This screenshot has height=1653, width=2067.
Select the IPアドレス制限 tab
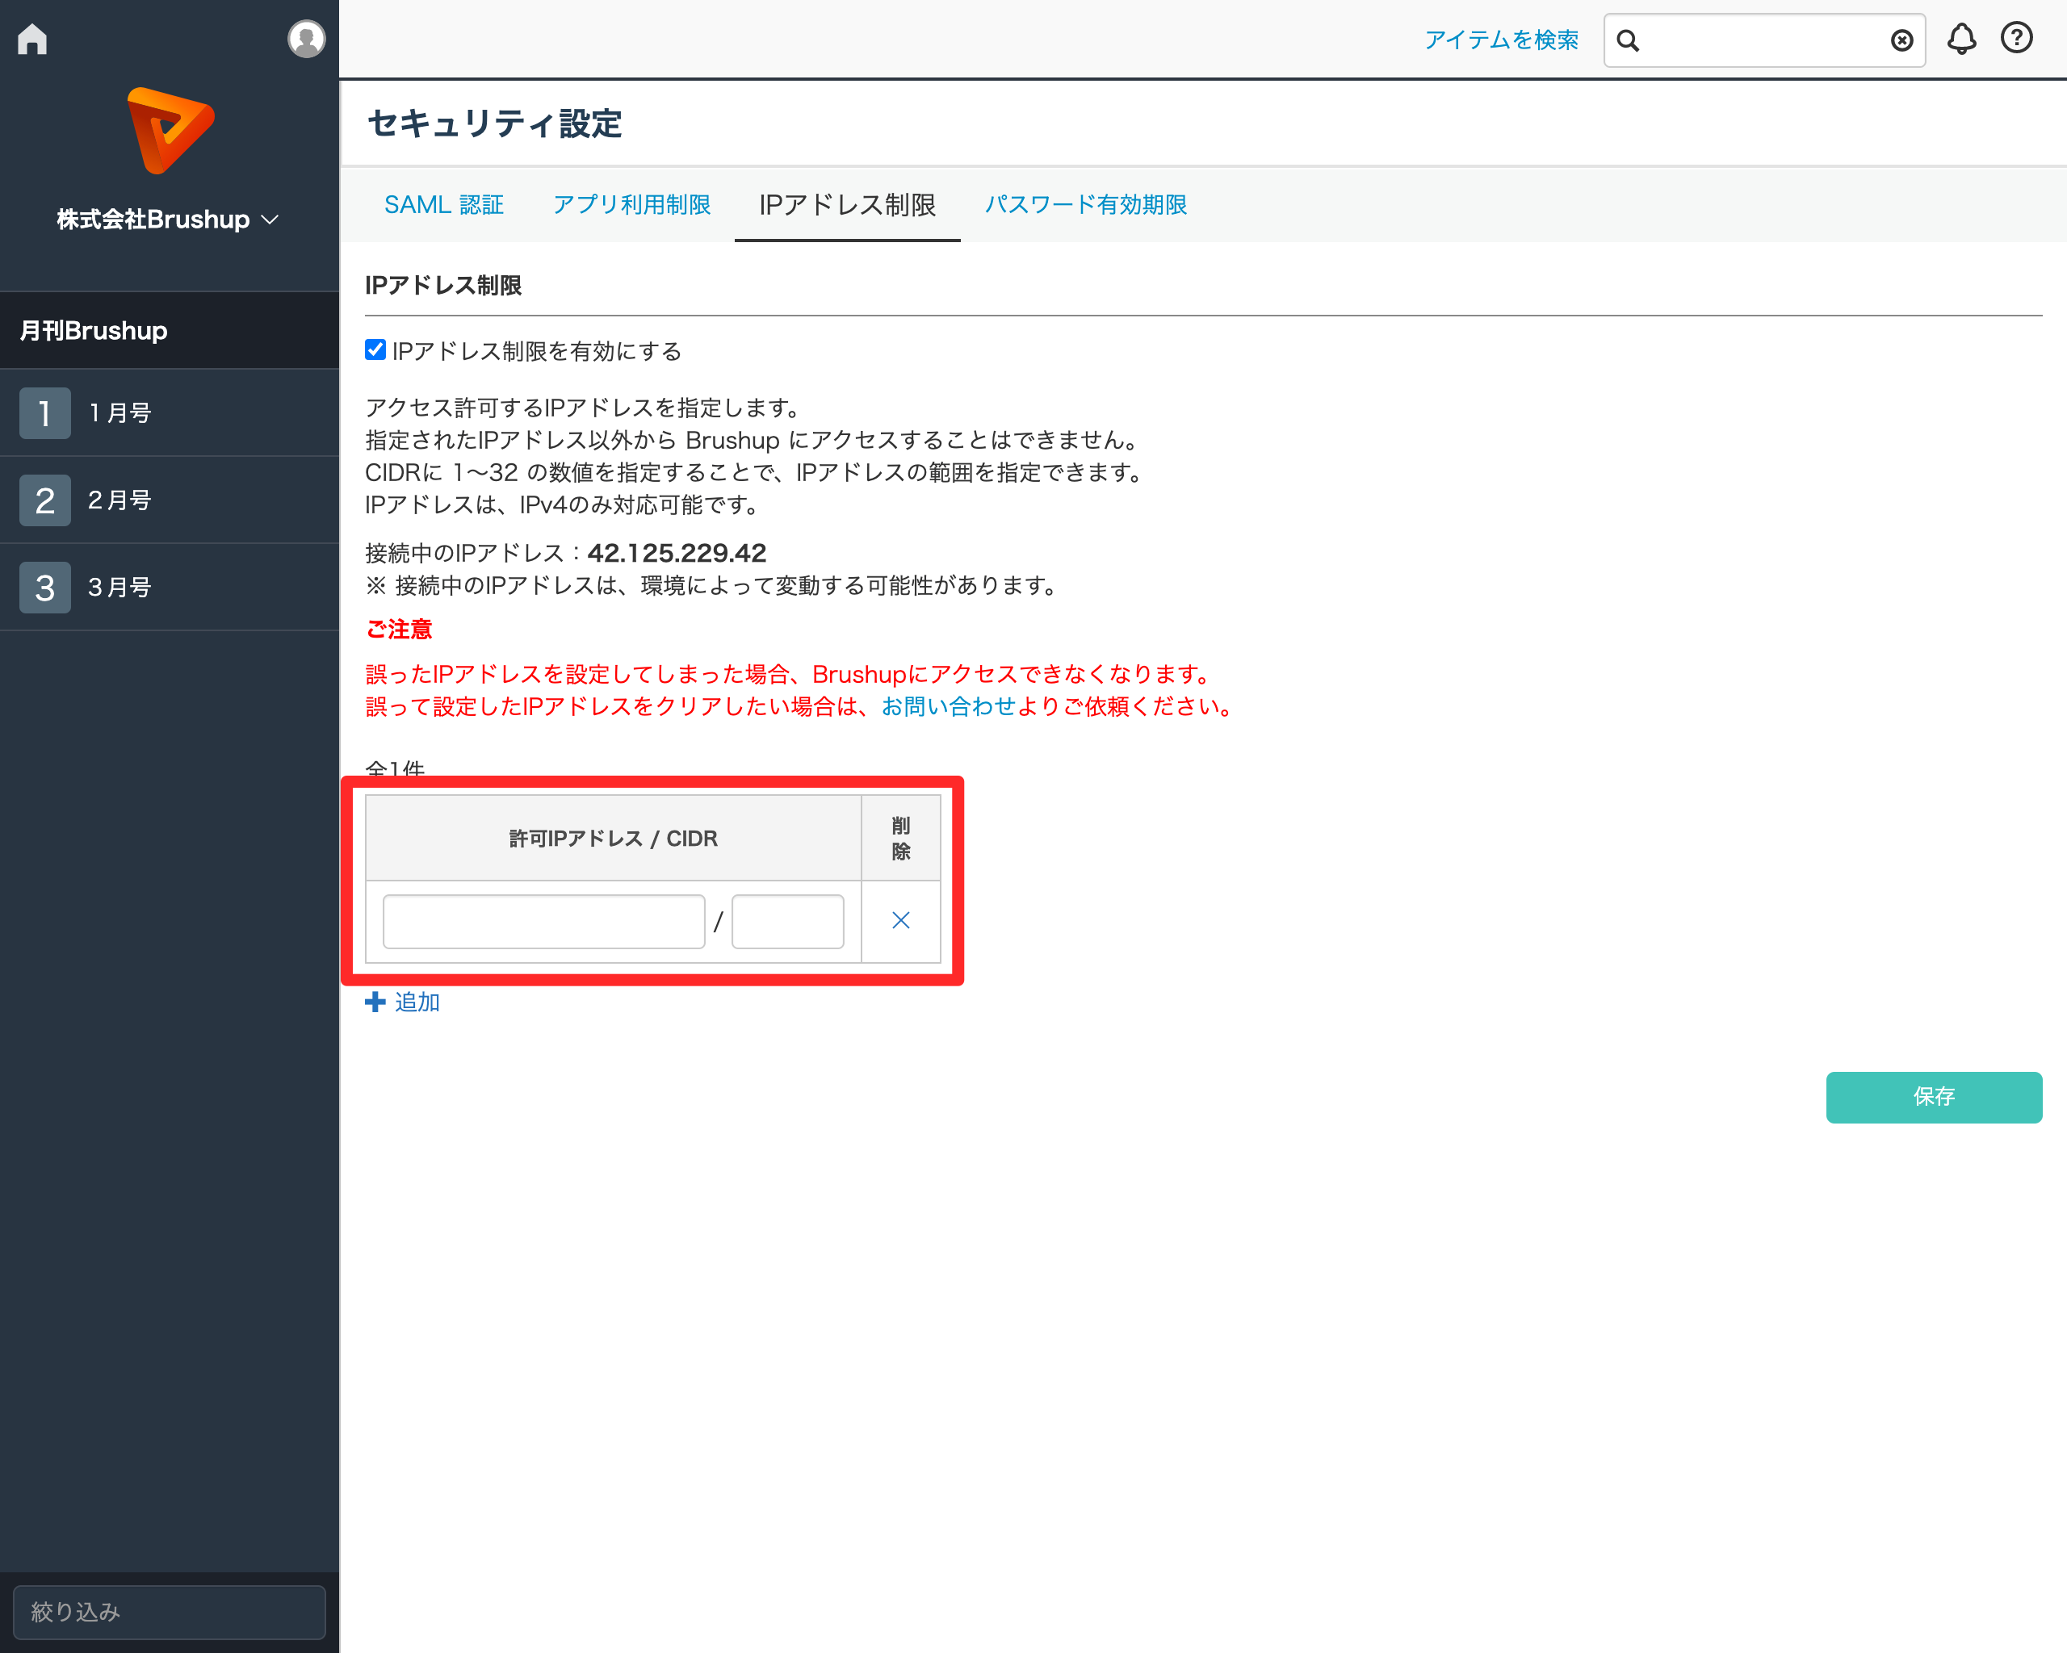[848, 205]
